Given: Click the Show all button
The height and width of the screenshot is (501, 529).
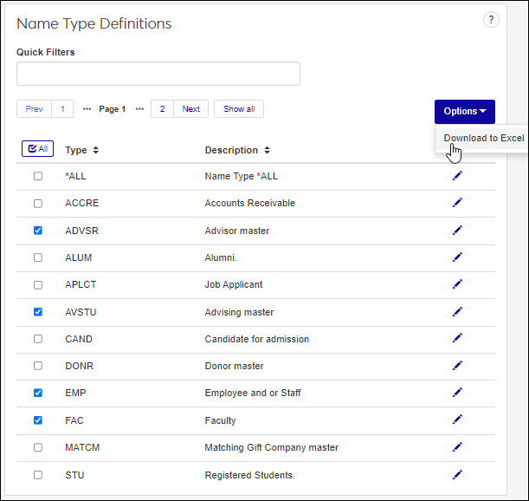Looking at the screenshot, I should pyautogui.click(x=239, y=109).
